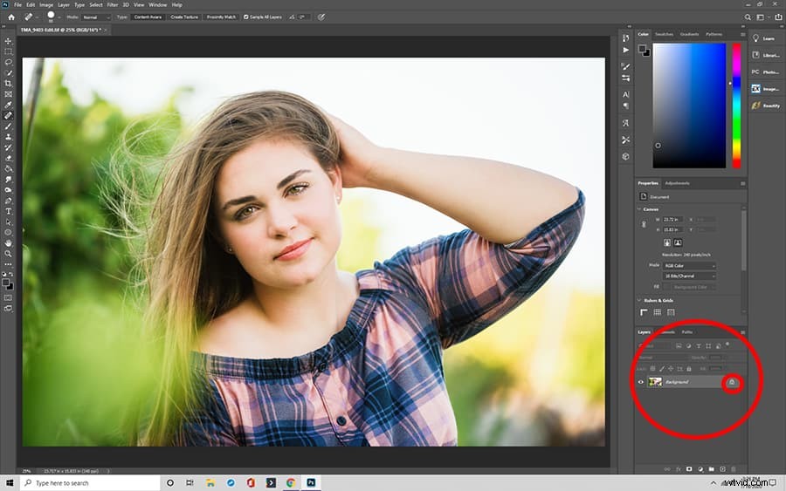Open the 16 Bits/Channel dropdown
The width and height of the screenshot is (786, 491).
pos(689,276)
